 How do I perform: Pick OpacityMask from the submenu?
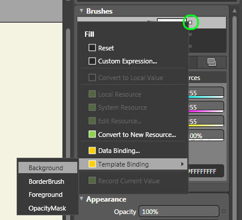pyautogui.click(x=48, y=208)
